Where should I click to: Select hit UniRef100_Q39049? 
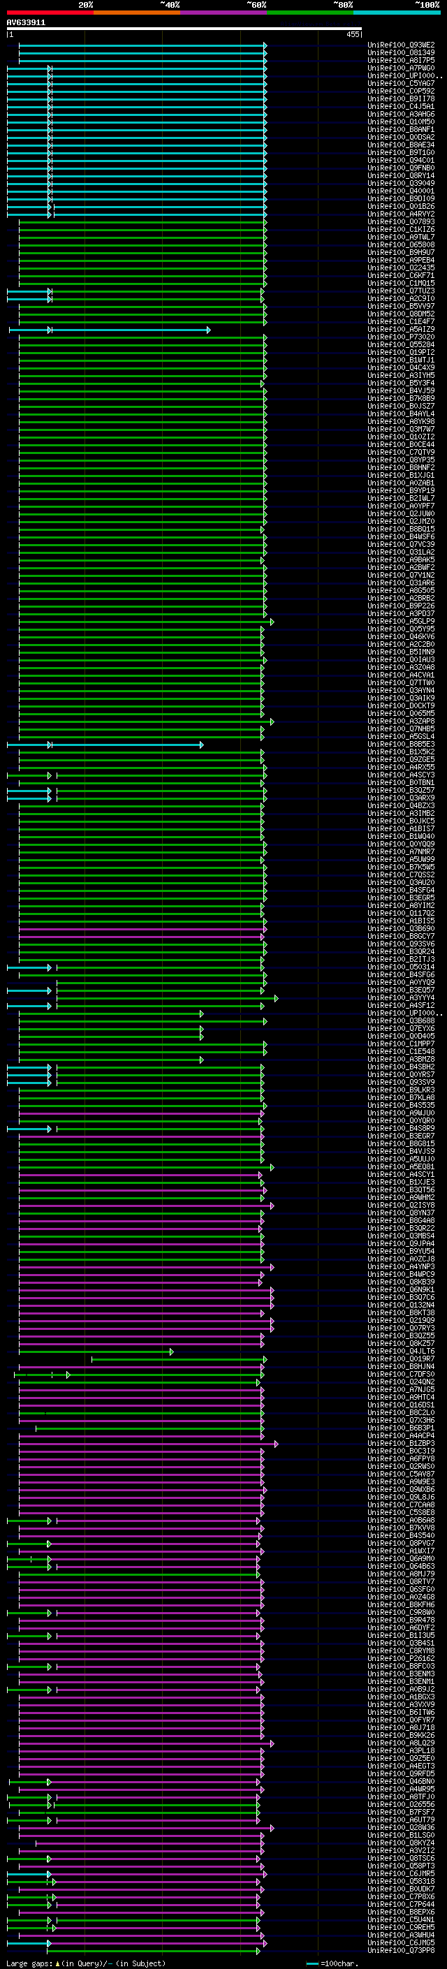(x=401, y=184)
